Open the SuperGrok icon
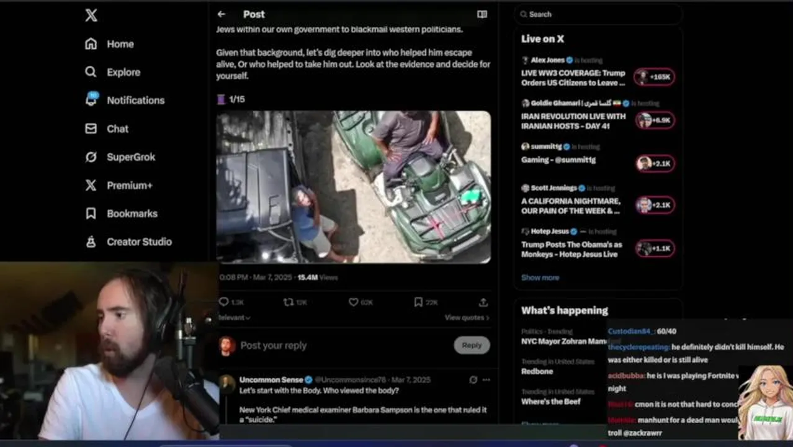This screenshot has height=447, width=793. pyautogui.click(x=91, y=157)
